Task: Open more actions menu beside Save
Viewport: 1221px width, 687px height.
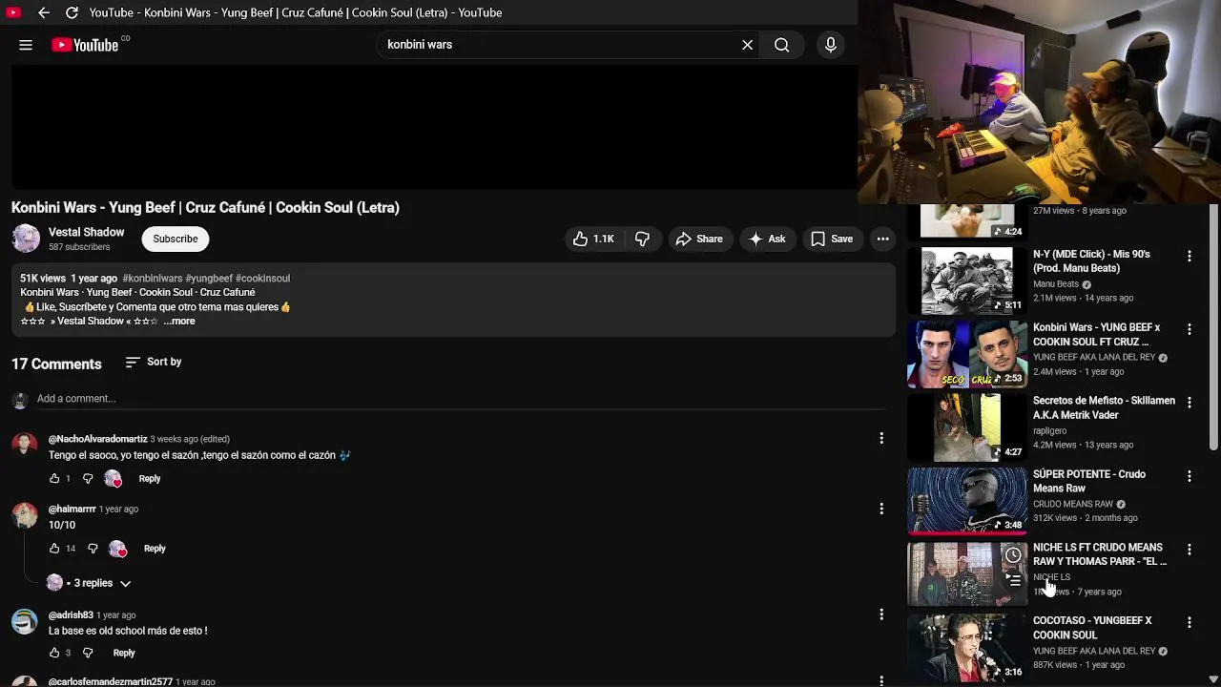Action: coord(883,239)
